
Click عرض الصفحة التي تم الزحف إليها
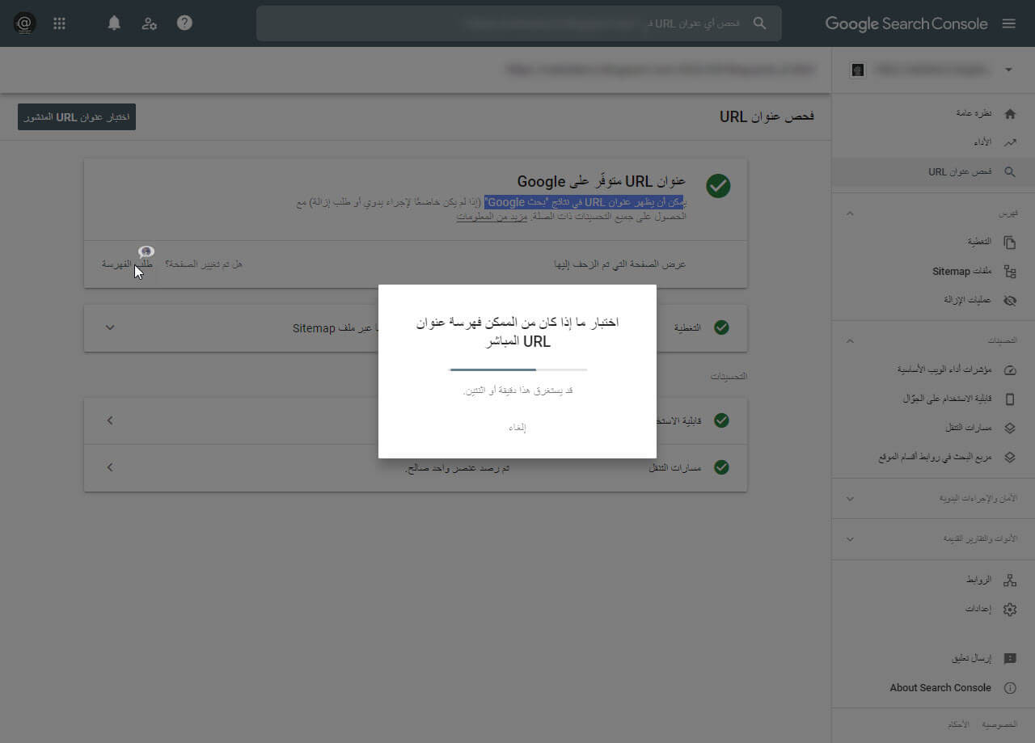[x=620, y=264]
